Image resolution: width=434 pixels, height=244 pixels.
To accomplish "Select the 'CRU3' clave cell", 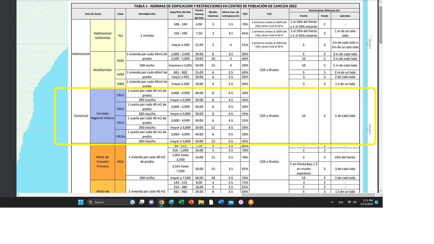I will pyautogui.click(x=120, y=123).
